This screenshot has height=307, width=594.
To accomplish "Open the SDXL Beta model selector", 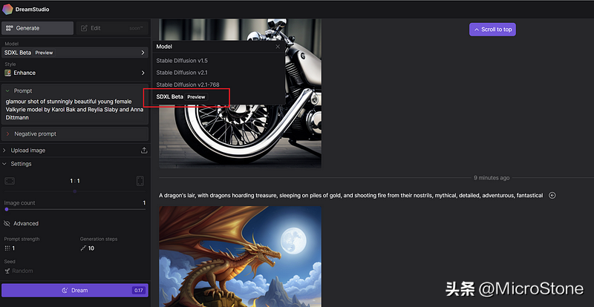I will (x=75, y=53).
